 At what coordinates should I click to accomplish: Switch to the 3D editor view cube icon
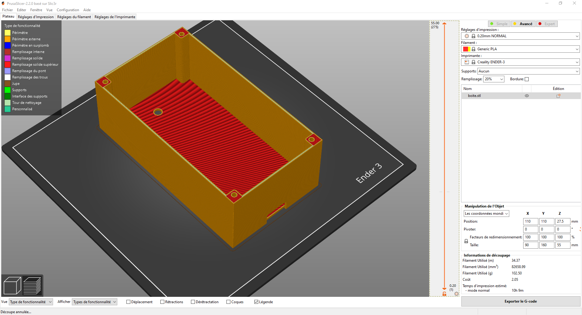point(12,285)
